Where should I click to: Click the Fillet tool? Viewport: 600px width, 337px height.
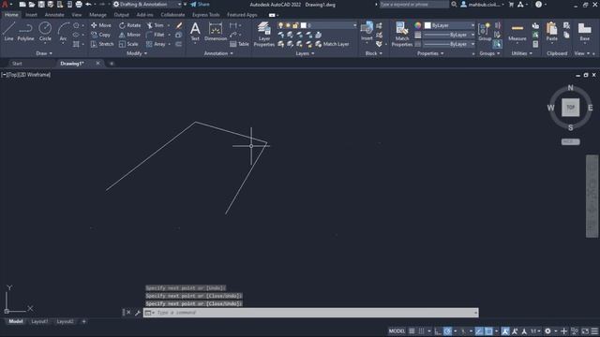(x=156, y=35)
